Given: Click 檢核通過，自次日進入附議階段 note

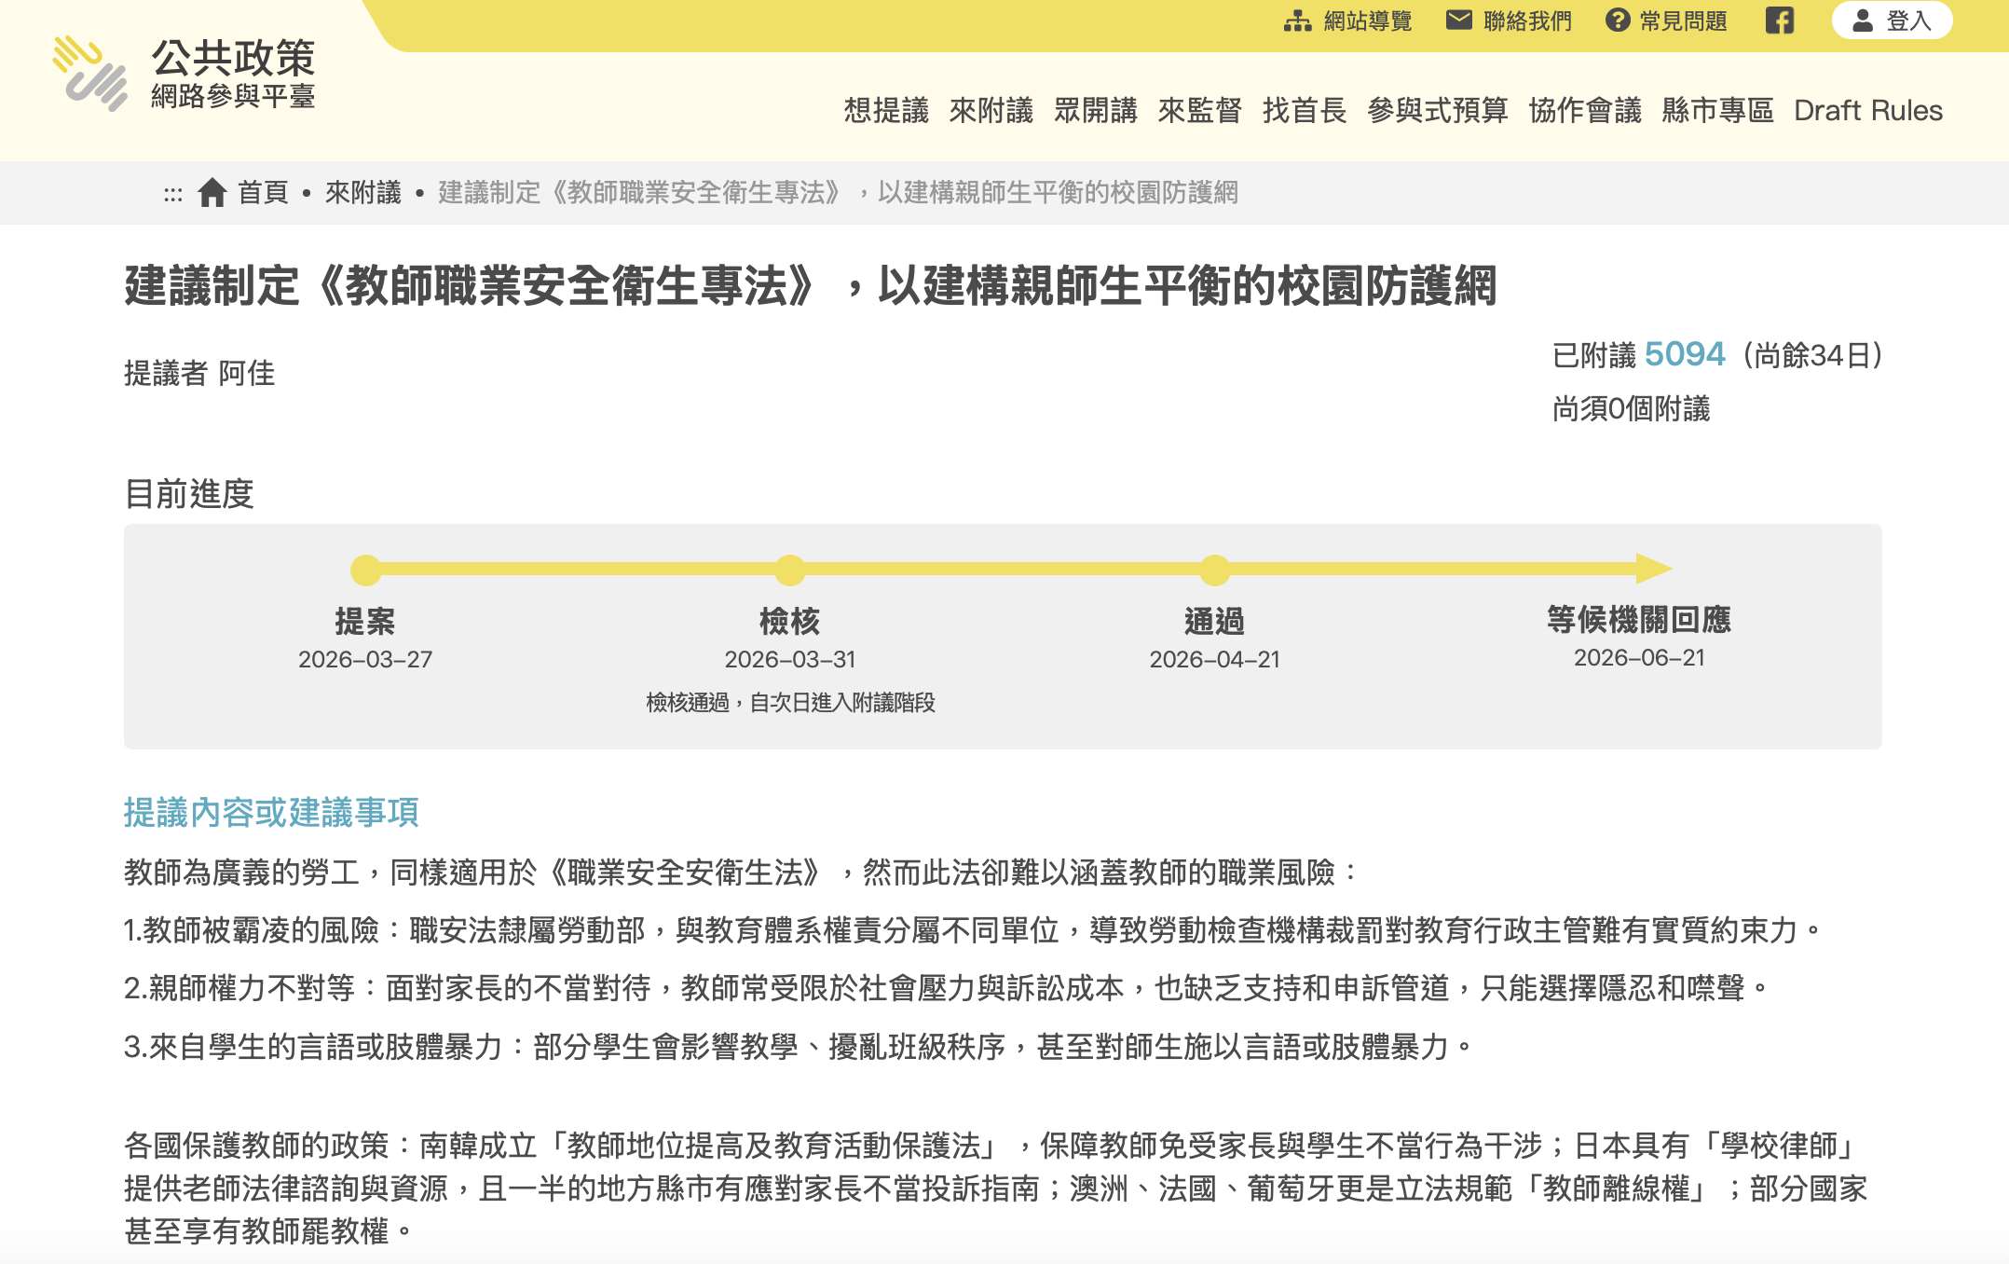Looking at the screenshot, I should pos(790,703).
